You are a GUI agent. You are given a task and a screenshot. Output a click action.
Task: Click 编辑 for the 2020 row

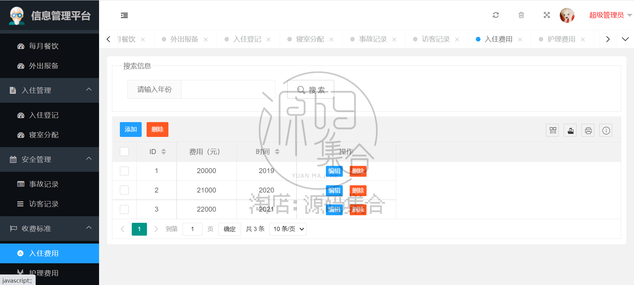(334, 191)
